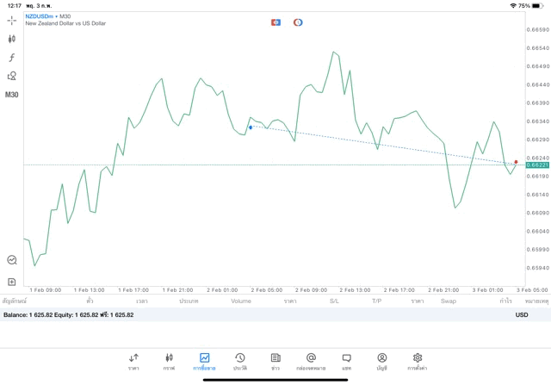The image size is (551, 385).
Task: Switch to the ราคา quotes tab
Action: tap(133, 361)
